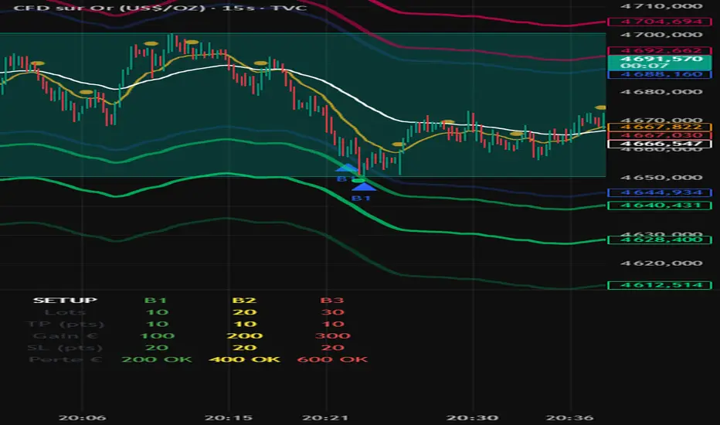Click the red B3 column header in table
Screen dimensions: 720x425
pos(332,300)
